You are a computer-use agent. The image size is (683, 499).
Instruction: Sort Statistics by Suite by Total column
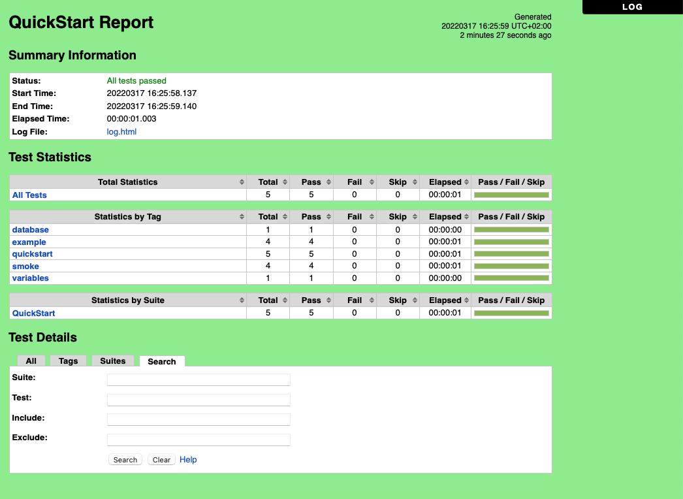(270, 300)
